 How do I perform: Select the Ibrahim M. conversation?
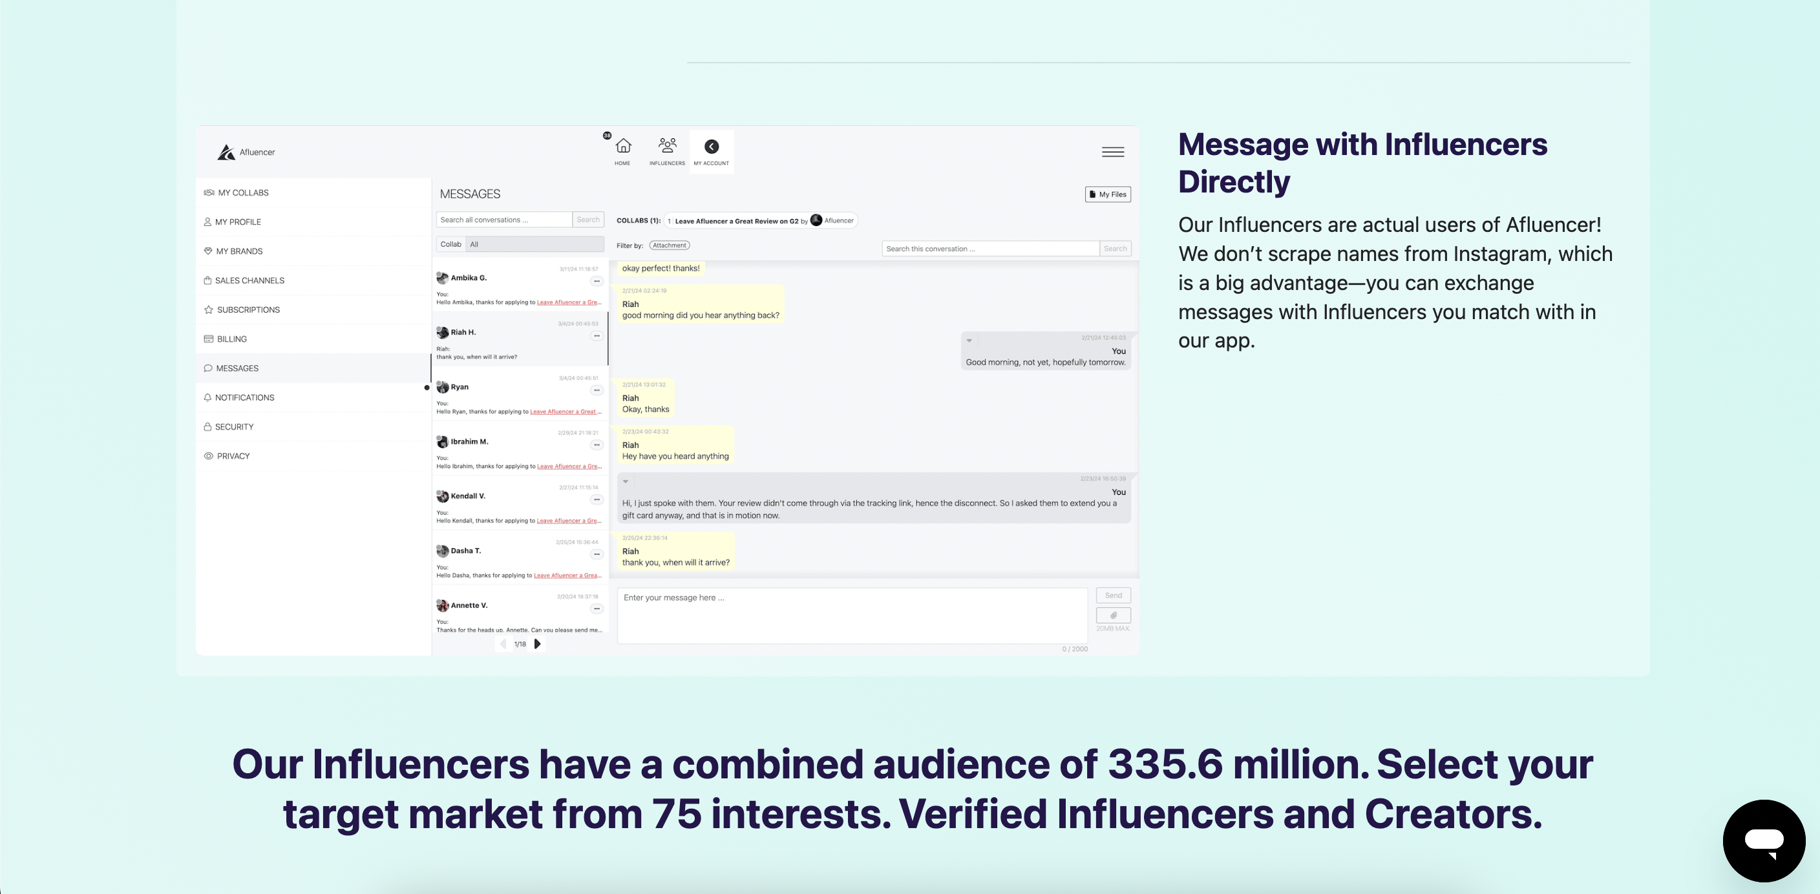[519, 449]
